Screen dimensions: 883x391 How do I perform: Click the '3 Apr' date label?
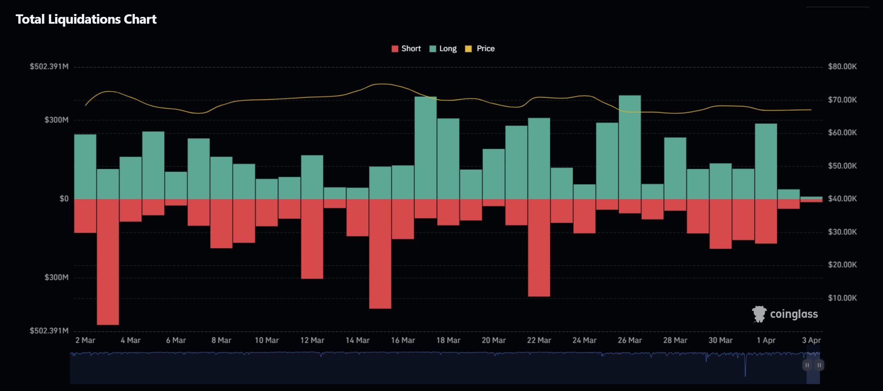pyautogui.click(x=811, y=340)
